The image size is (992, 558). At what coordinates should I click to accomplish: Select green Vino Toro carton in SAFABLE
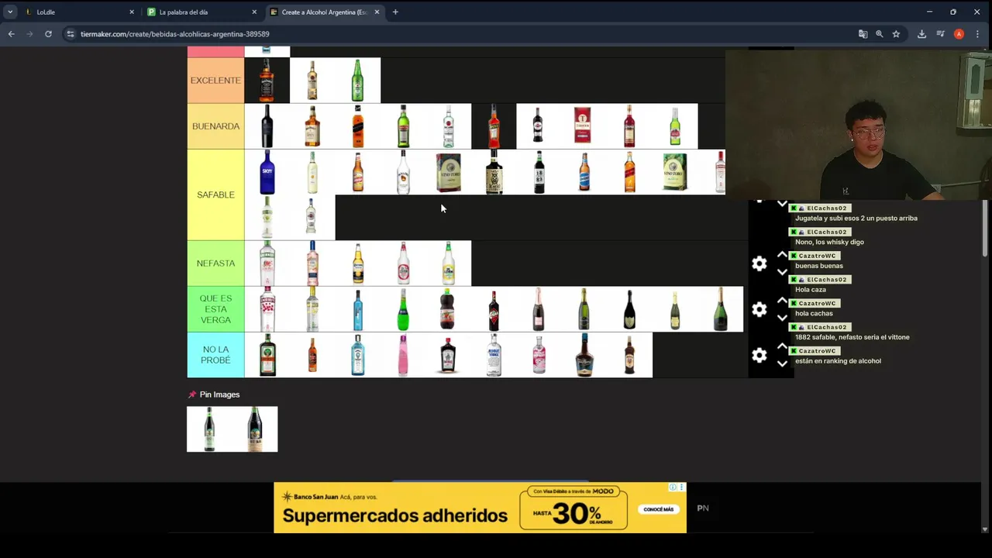click(x=674, y=172)
